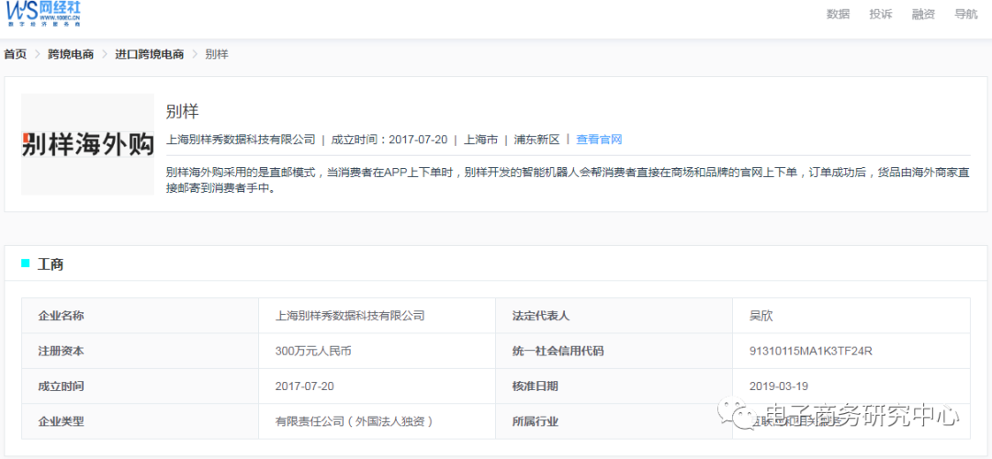Click the 成立时间 table label

pos(61,386)
